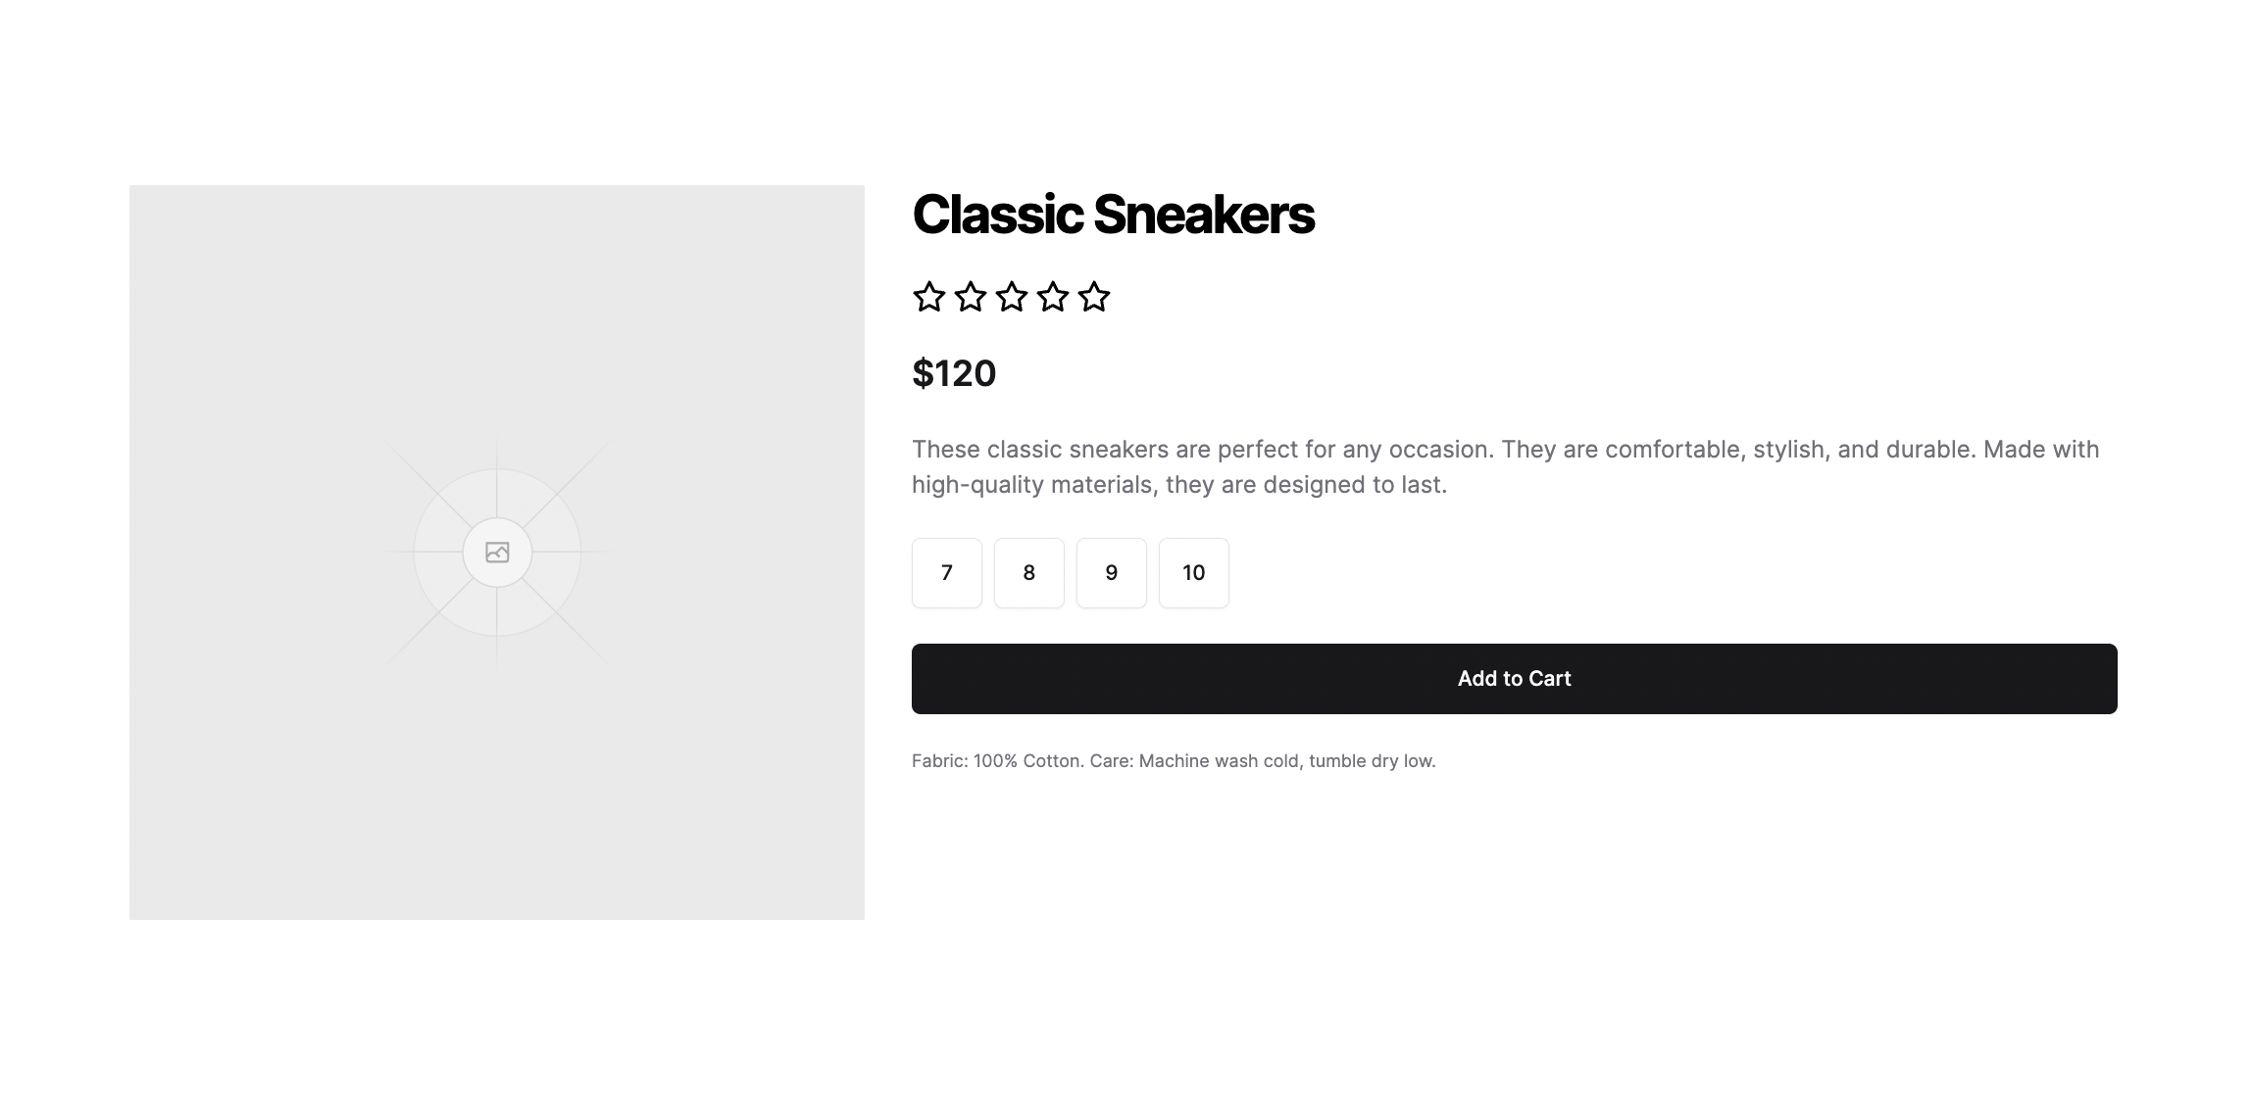2251x1109 pixels.
Task: Click the $120 price label
Action: [953, 372]
